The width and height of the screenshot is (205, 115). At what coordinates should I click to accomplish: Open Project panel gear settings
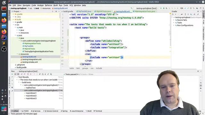(56, 11)
